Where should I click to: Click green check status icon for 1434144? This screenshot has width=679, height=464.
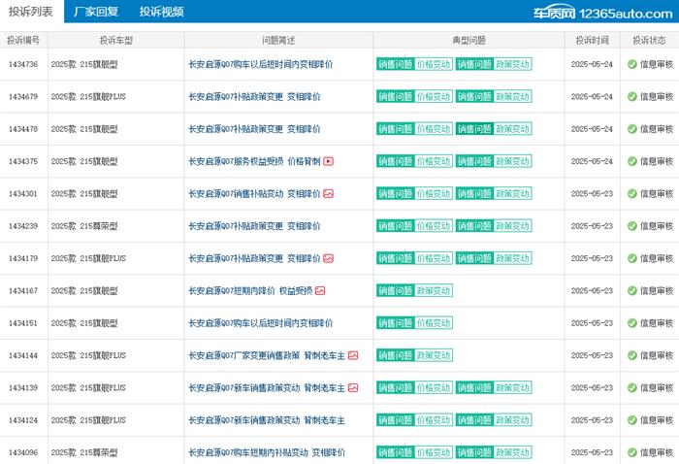632,355
